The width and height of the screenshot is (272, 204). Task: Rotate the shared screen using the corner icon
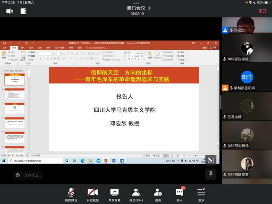pos(209,159)
